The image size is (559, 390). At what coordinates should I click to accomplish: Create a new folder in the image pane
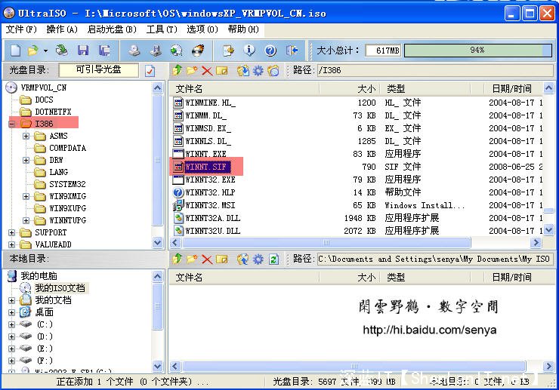click(192, 70)
